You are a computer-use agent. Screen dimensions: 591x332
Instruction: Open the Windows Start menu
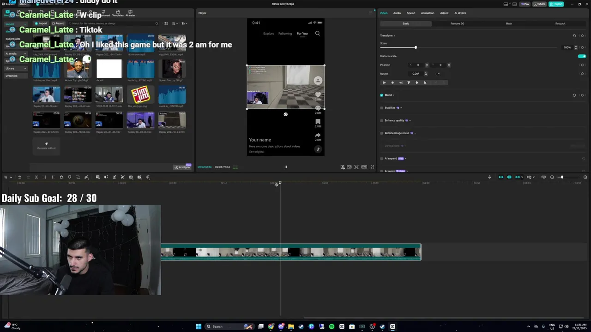click(x=199, y=326)
